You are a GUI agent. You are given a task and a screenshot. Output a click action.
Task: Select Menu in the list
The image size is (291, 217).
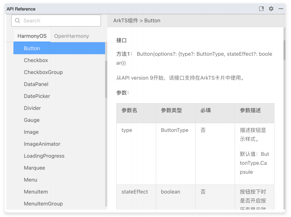[x=31, y=180]
